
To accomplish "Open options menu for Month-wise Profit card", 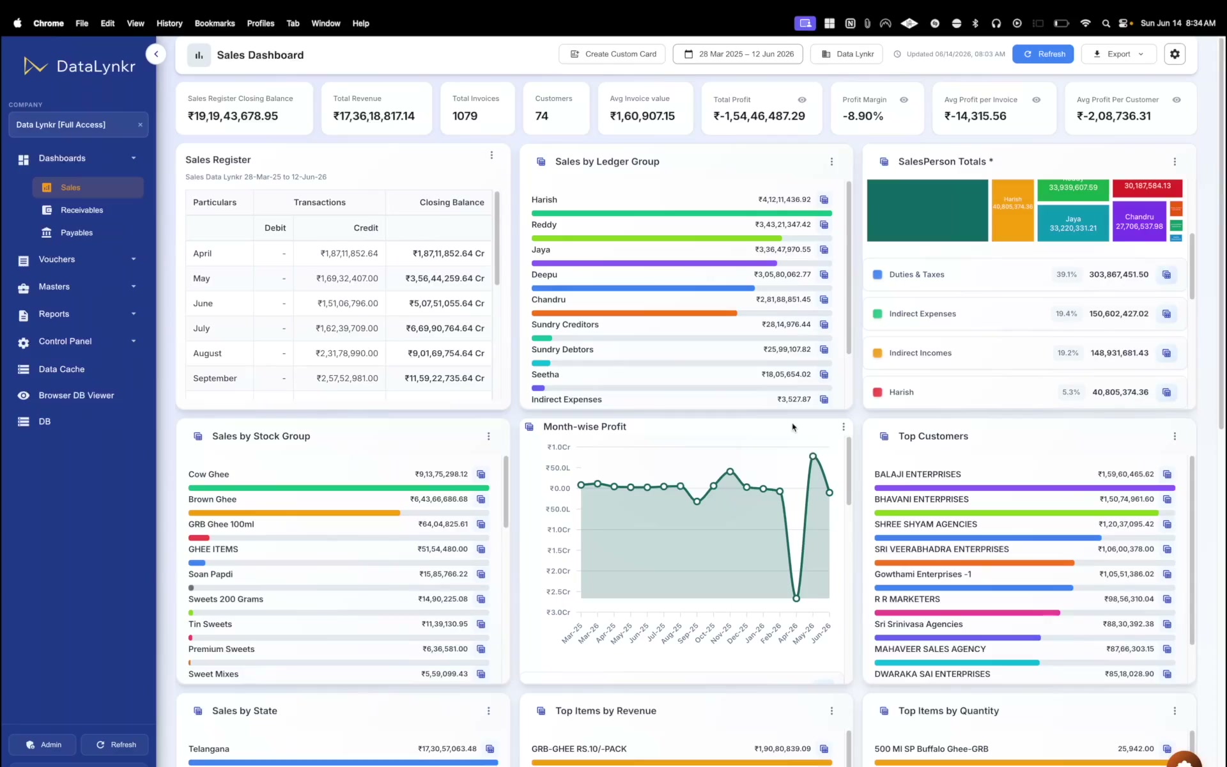I will 844,427.
